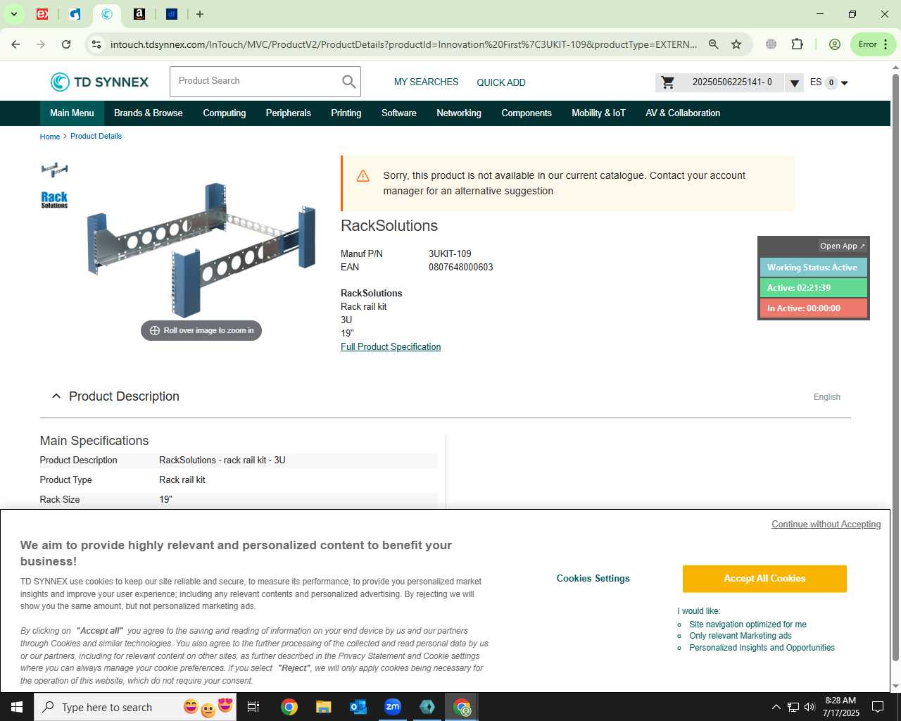Screen dimensions: 901x721
Task: Click Only relevant Marketing ads
Action: [740, 636]
